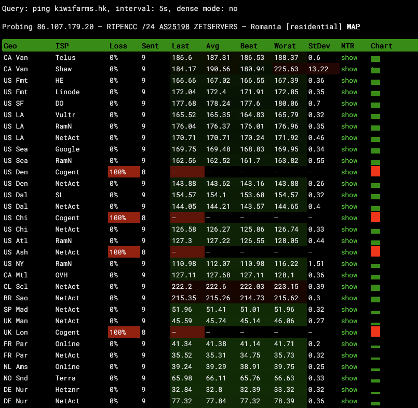Click red chart bar for UK Lon Cogent

tap(375, 331)
